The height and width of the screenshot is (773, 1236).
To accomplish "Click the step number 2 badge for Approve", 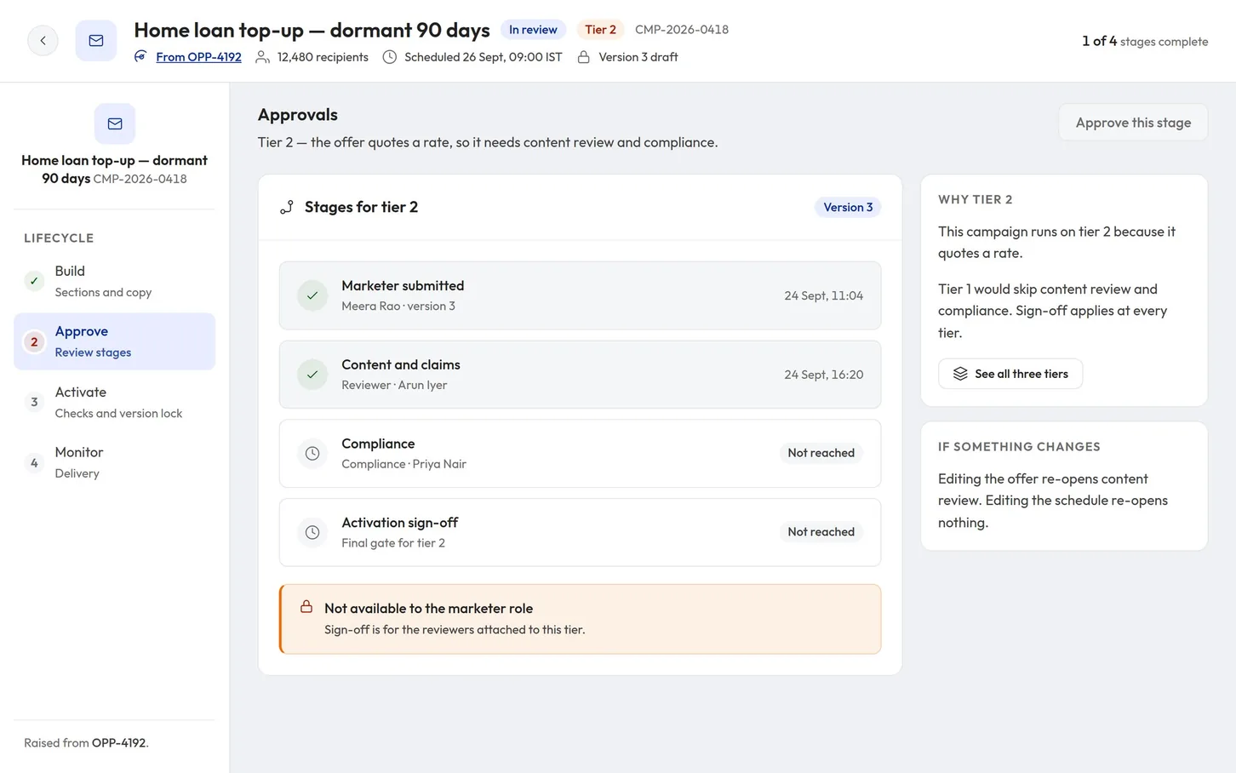I will tap(34, 342).
